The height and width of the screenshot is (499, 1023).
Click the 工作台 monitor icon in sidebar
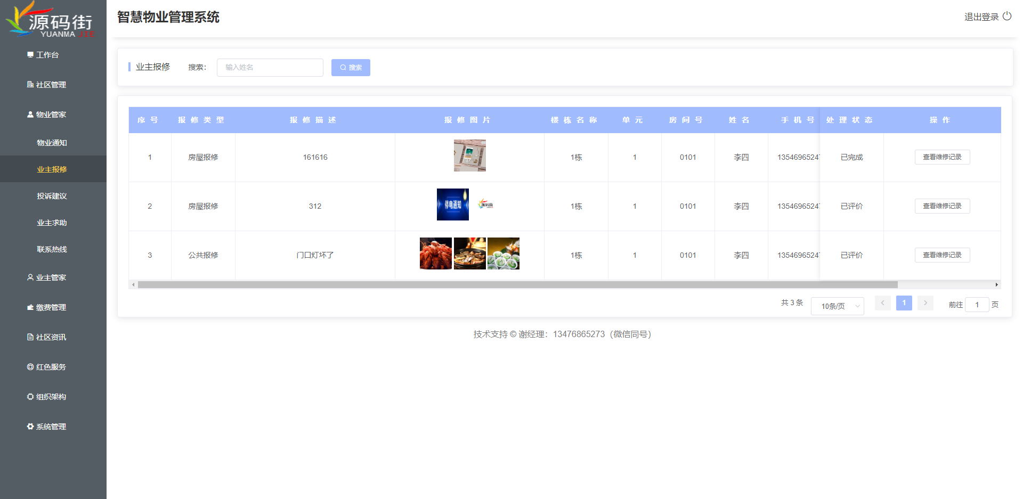tap(30, 55)
